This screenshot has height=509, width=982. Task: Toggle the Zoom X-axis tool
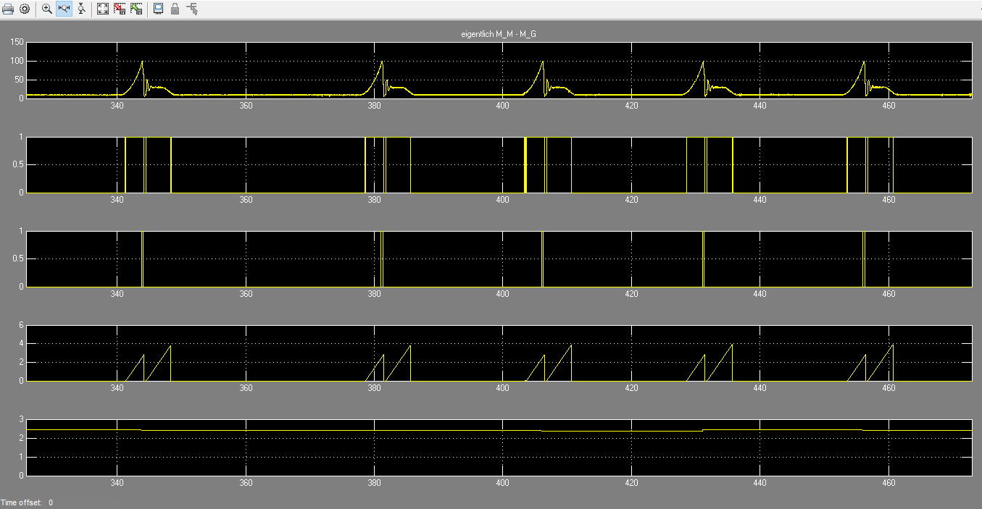64,9
